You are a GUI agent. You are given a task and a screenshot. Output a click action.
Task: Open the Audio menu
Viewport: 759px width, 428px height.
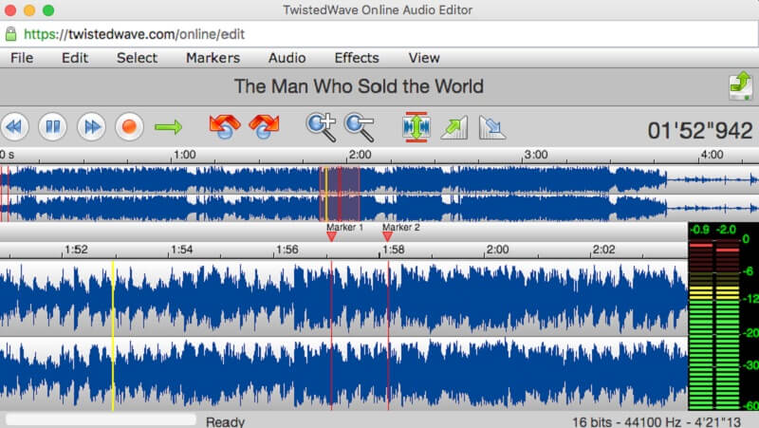pos(287,58)
